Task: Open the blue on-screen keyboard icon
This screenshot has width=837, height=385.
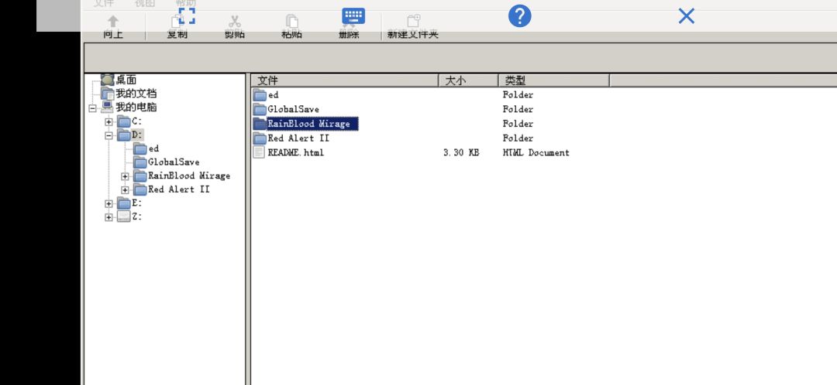Action: 353,16
